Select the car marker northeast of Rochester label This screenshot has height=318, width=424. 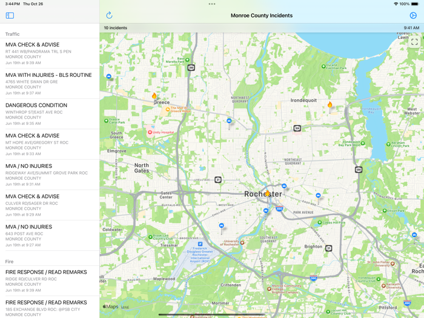(x=284, y=186)
